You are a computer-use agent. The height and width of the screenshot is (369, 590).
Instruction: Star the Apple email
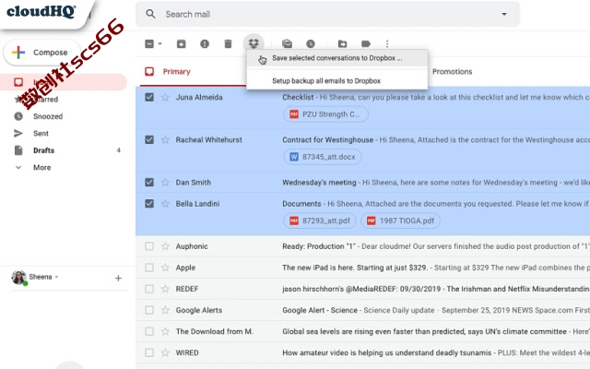point(165,268)
